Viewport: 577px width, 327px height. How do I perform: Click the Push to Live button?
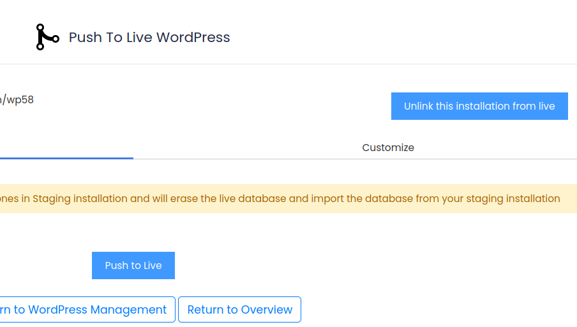[133, 265]
